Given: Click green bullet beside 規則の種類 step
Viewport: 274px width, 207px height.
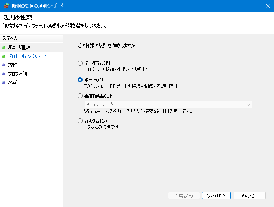Looking at the screenshot, I should coord(3,47).
